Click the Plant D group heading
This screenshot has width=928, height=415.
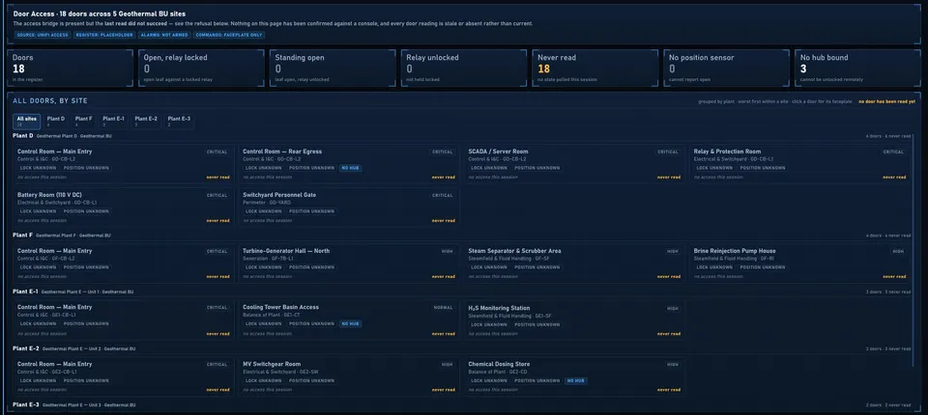(x=23, y=136)
